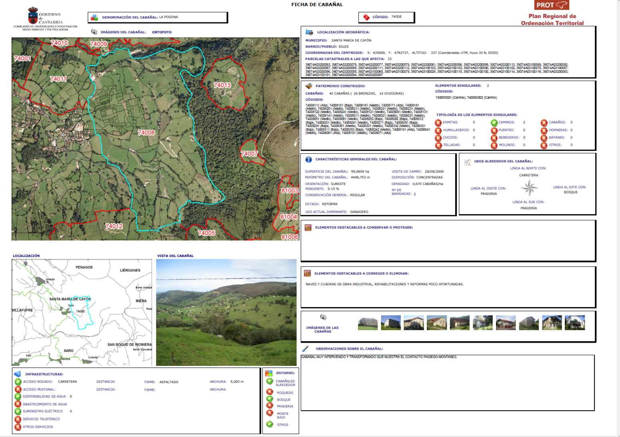The image size is (620, 437).
Task: Click the 74009 parcel label on the orthophoto
Action: 98,44
